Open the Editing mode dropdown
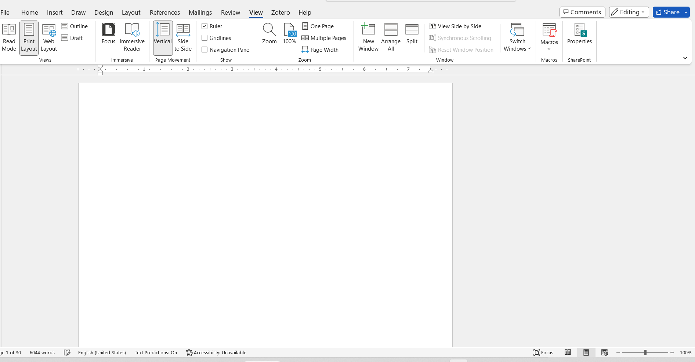Viewport: 695px width, 362px height. 629,12
